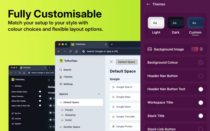Click ToffeeTabs logo in dark window sidebar
Viewport: 210px width, 131px height.
point(13,80)
